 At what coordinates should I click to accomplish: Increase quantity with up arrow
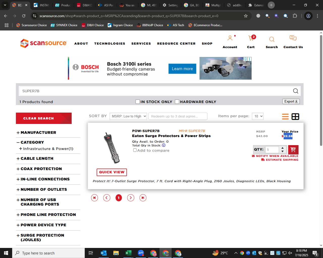click(283, 148)
